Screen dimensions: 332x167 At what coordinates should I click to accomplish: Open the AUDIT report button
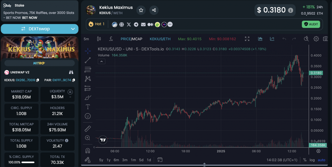(311, 24)
